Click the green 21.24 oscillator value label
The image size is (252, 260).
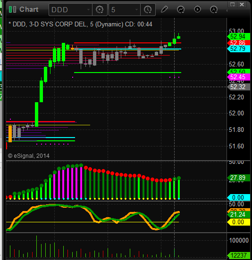239,215
